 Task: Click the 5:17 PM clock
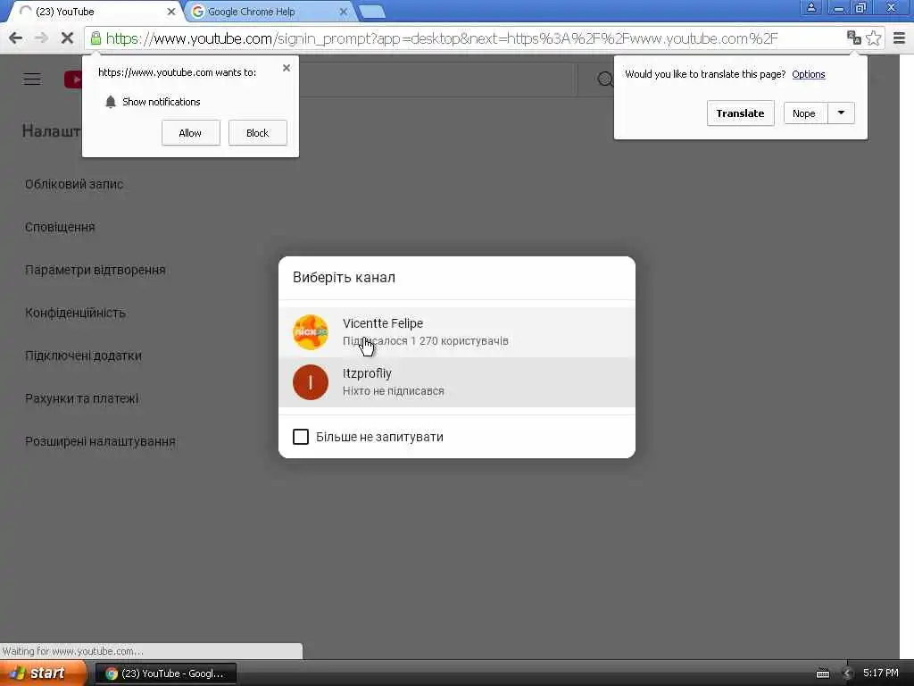(x=881, y=673)
